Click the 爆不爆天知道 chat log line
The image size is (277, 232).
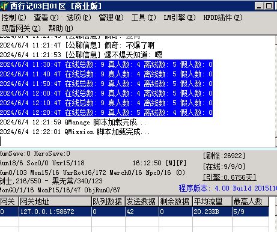pos(81,55)
